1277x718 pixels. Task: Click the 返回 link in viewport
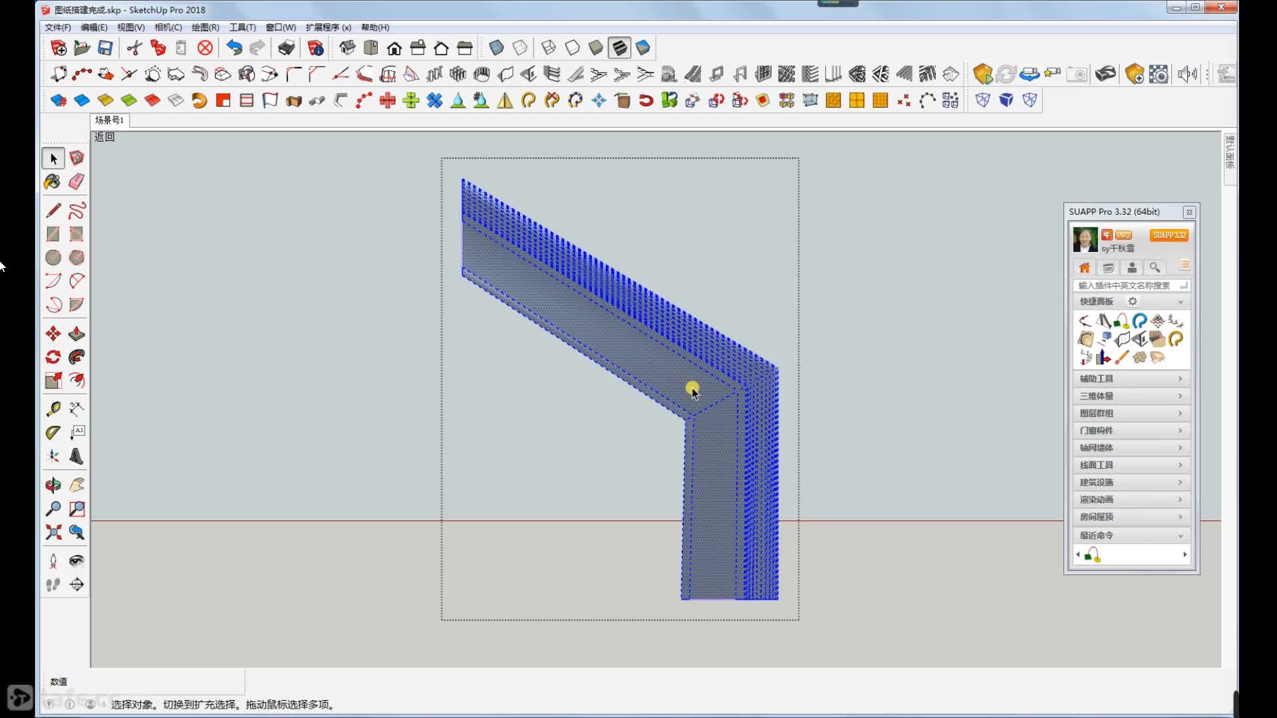point(104,137)
